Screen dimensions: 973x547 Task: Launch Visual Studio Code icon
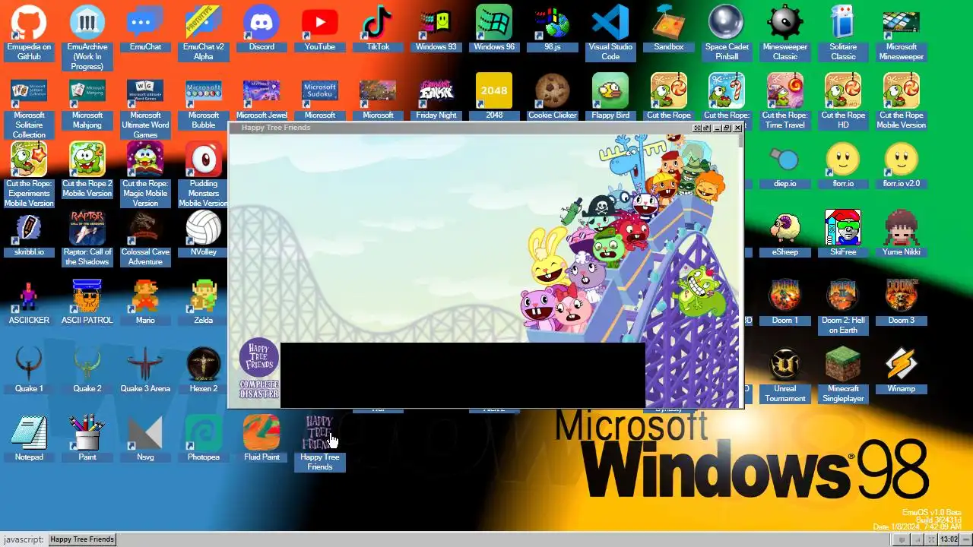[610, 24]
